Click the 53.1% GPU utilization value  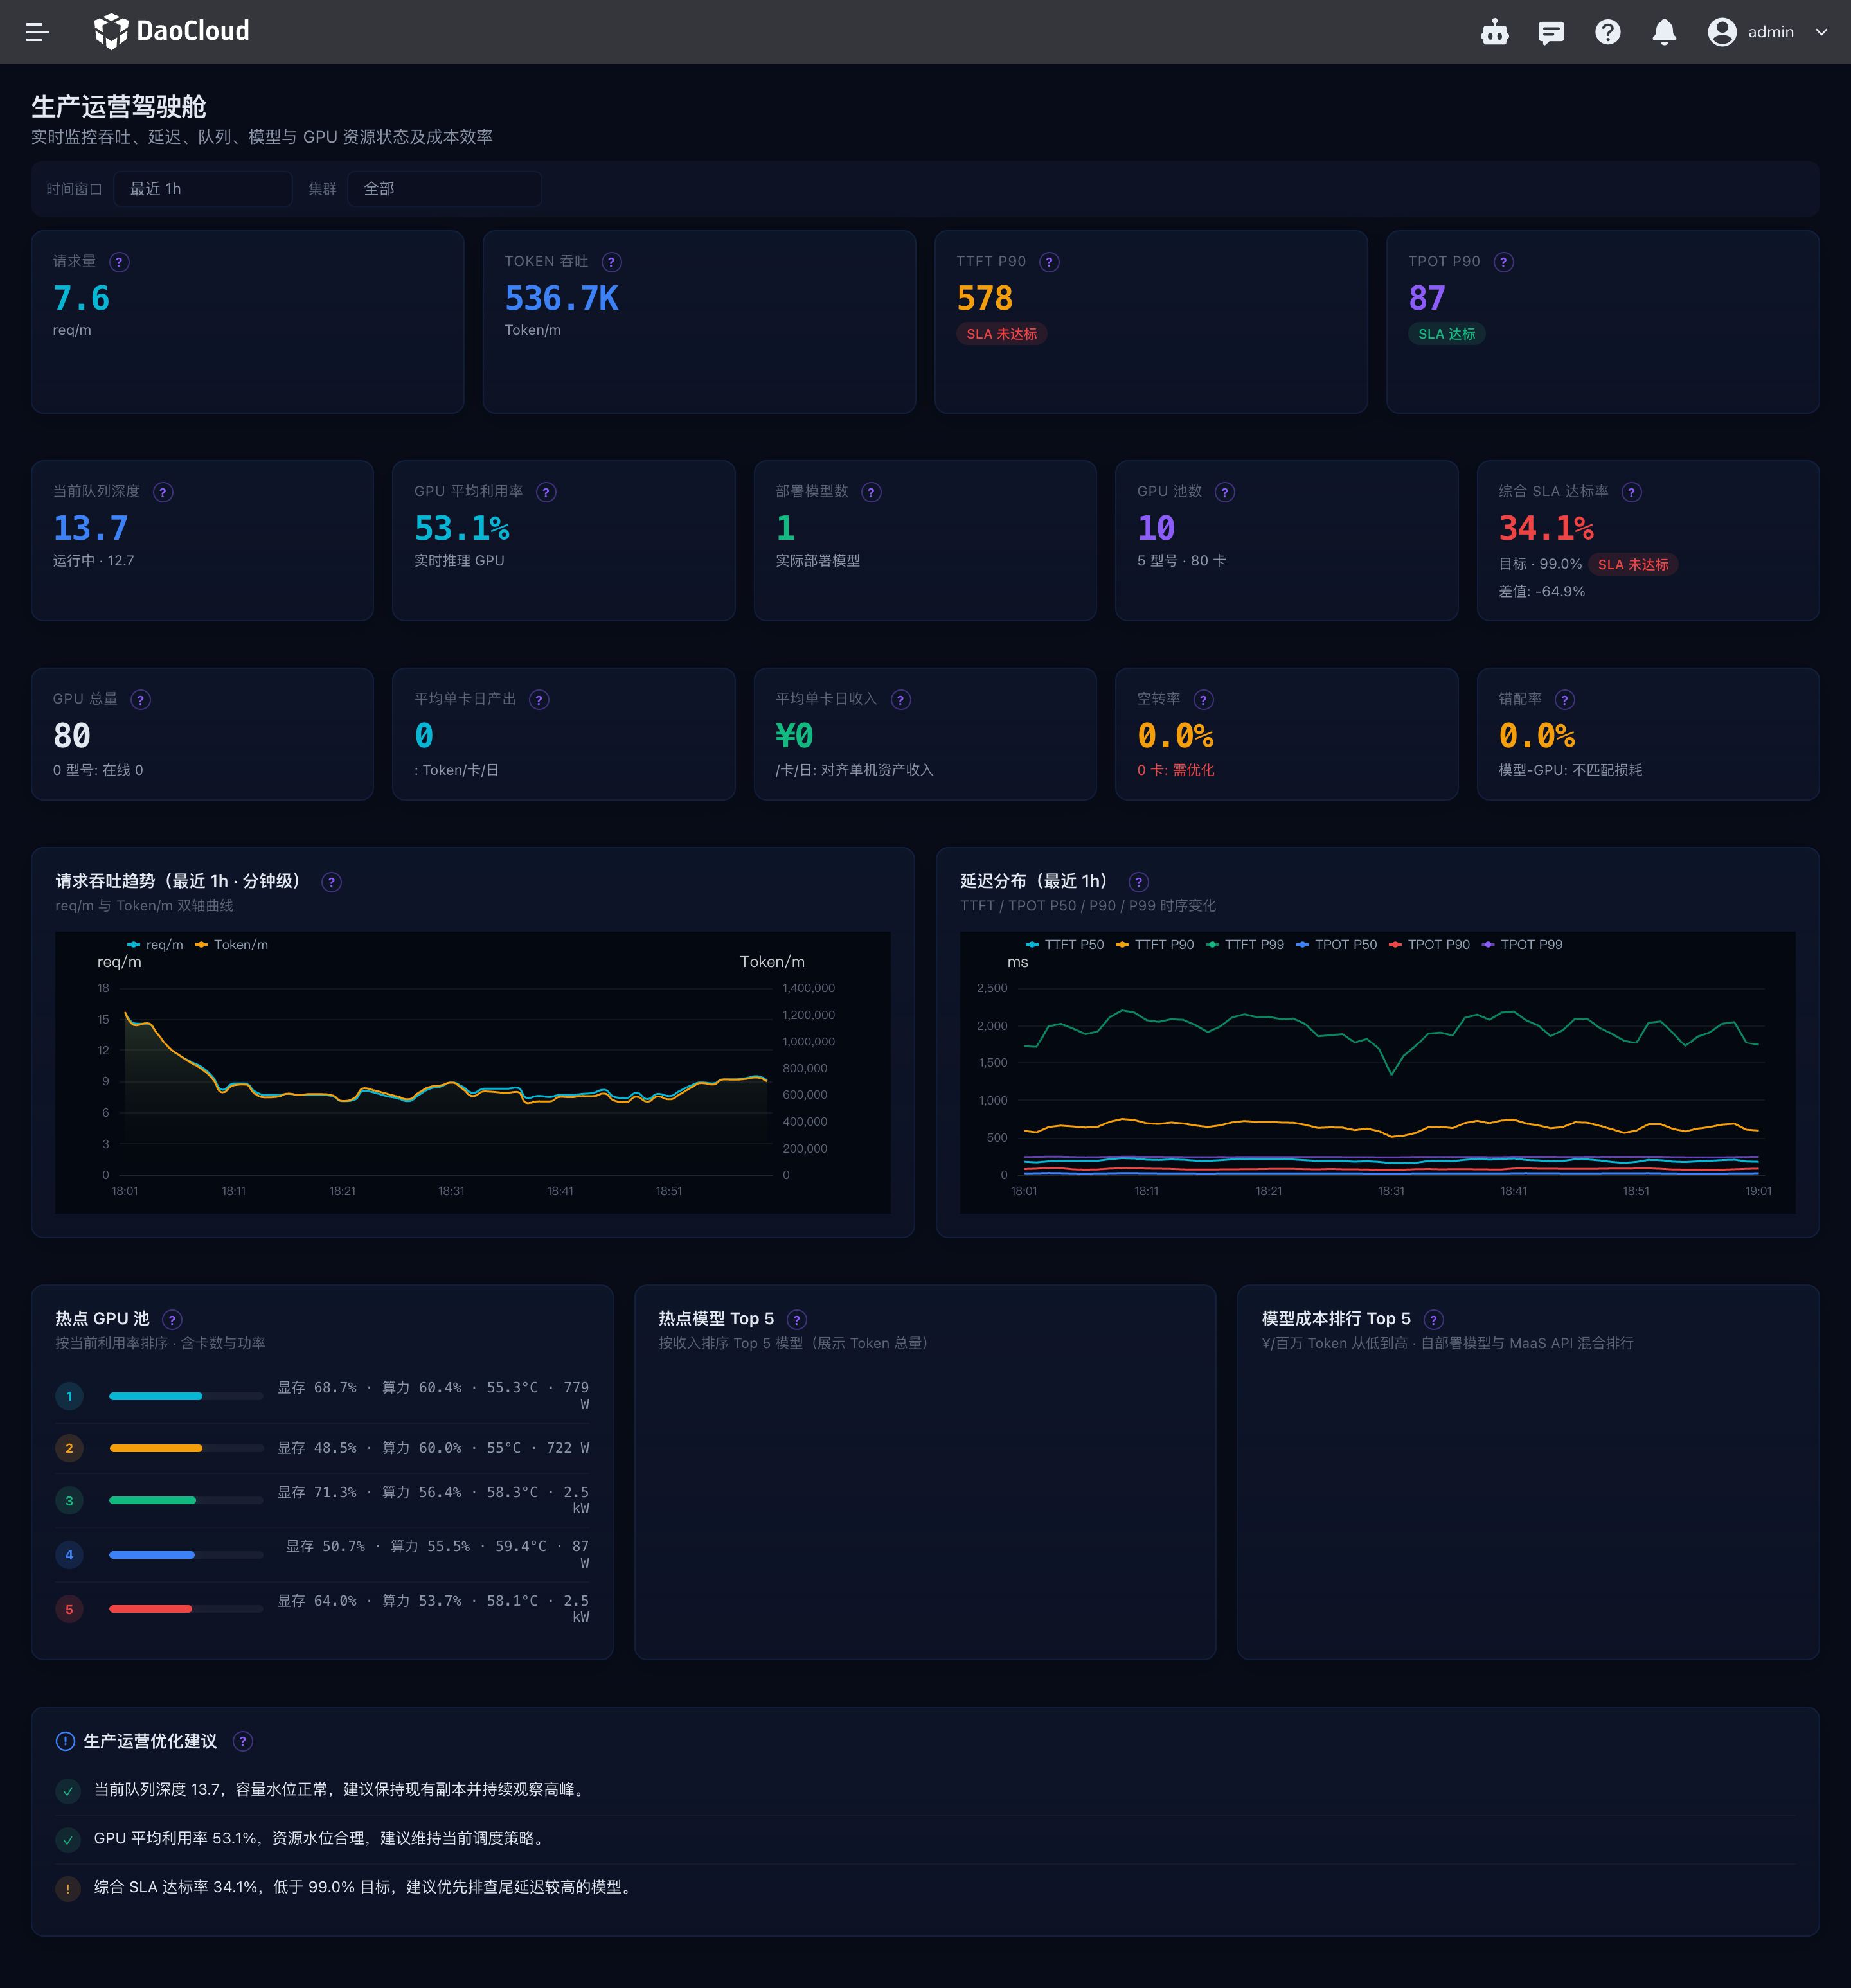pos(462,528)
